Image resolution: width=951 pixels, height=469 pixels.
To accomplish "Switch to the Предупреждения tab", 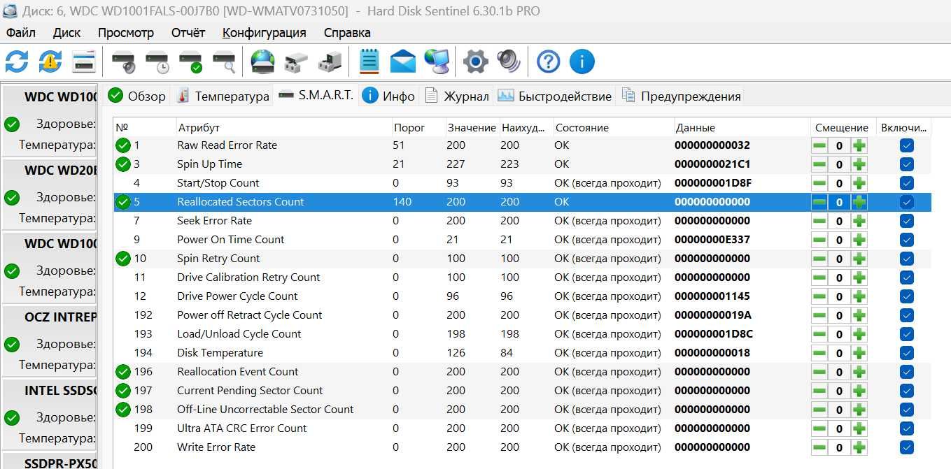I will [681, 96].
